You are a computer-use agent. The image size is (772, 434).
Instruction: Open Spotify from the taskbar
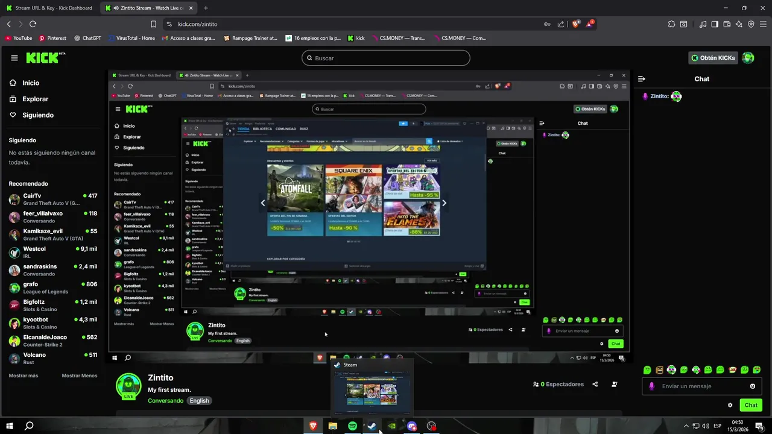[352, 426]
